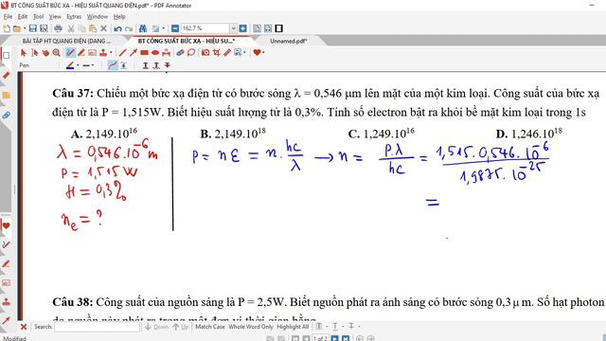The height and width of the screenshot is (341, 606).
Task: Close the search bar with red X
Action: click(x=24, y=327)
